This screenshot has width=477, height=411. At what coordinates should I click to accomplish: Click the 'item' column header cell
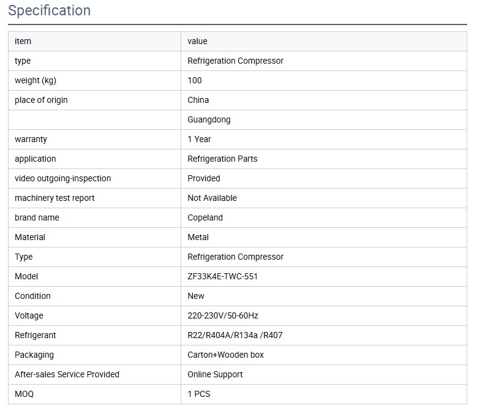pos(23,41)
